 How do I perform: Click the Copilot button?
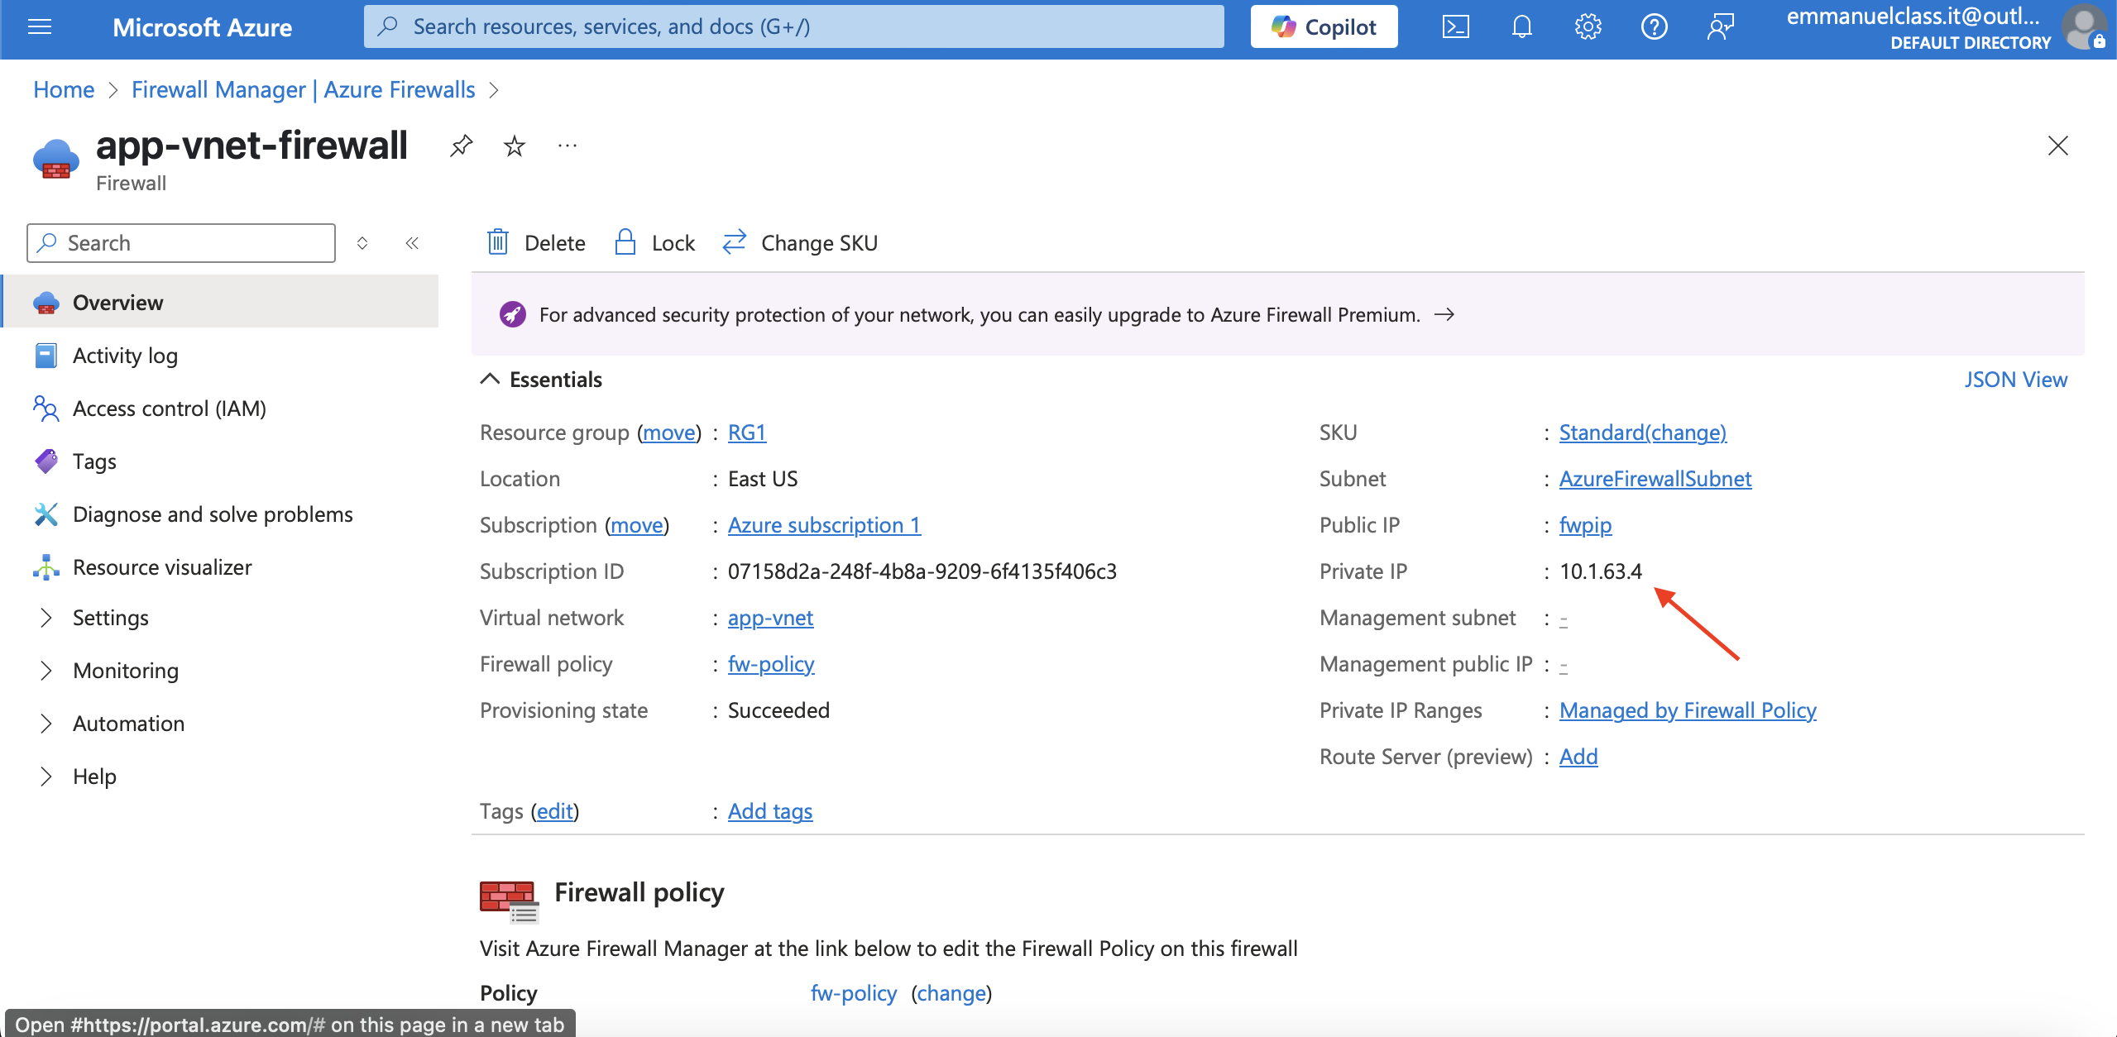tap(1324, 27)
